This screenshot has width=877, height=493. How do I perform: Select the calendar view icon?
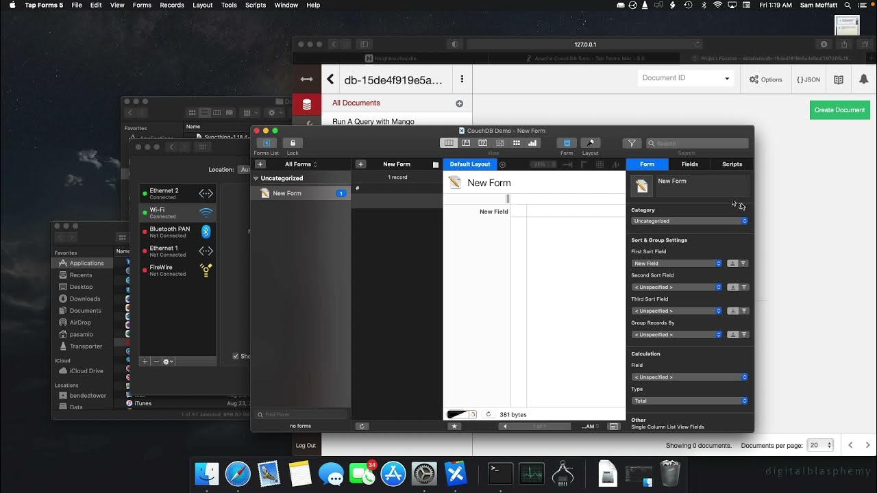pyautogui.click(x=482, y=143)
